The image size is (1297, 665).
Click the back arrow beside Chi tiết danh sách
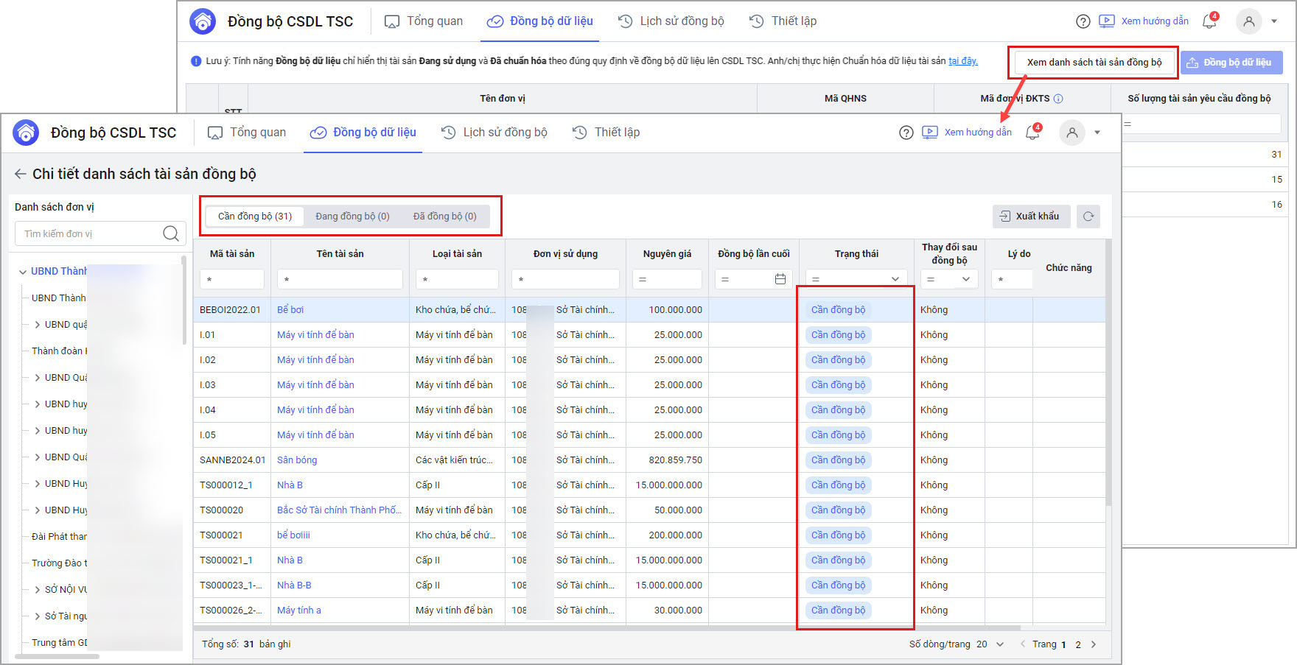click(20, 175)
